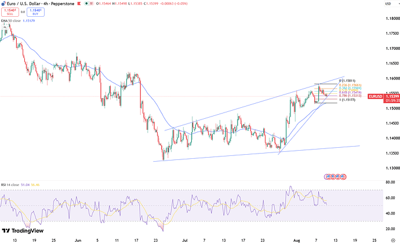Screen dimensions: 400x244
Task: Select the Fibonacci 0.618 level label
Action: click(x=350, y=93)
